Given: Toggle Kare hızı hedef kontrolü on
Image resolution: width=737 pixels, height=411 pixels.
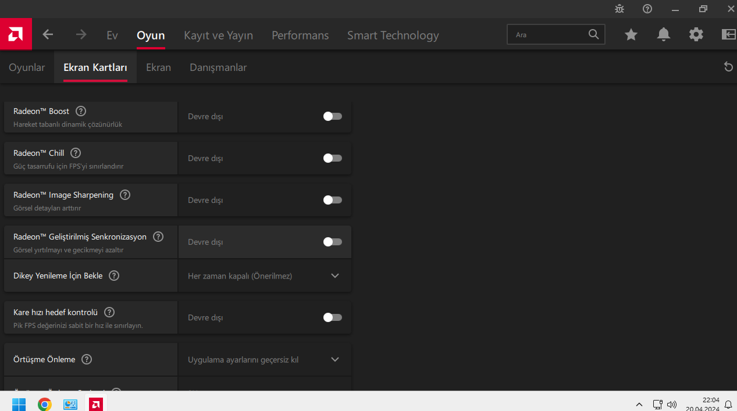Looking at the screenshot, I should (x=332, y=317).
